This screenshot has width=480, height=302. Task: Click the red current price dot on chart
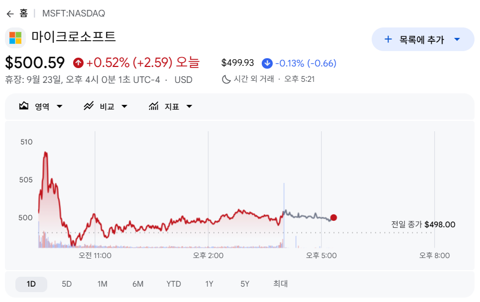334,217
